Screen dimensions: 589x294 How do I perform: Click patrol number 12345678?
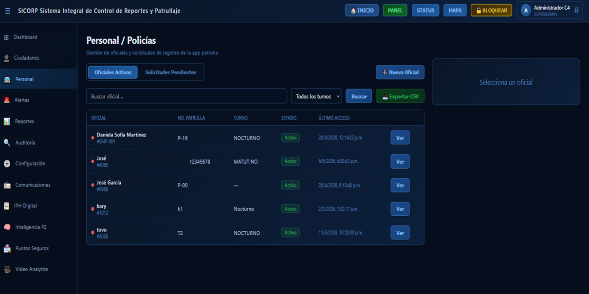(x=200, y=162)
